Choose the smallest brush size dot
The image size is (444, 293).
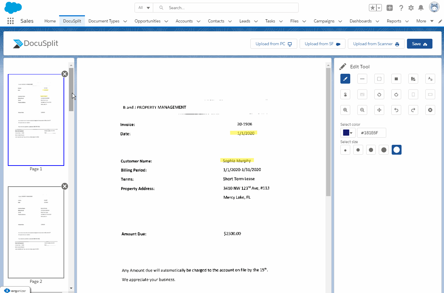pyautogui.click(x=345, y=150)
